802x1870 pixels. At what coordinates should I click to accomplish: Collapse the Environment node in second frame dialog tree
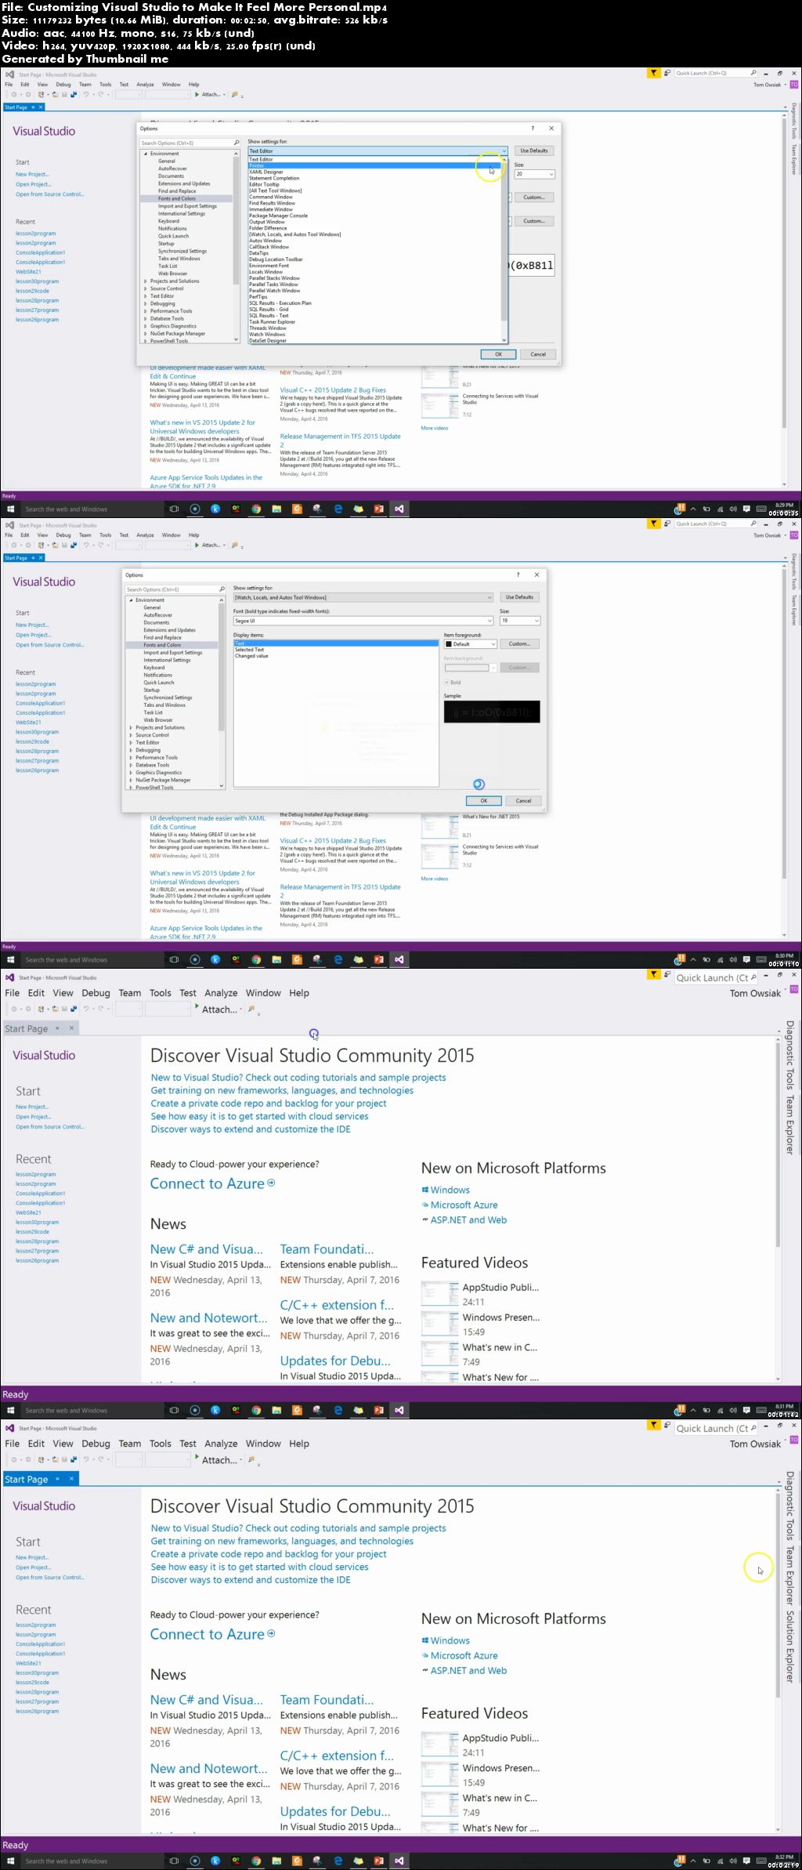pos(131,600)
